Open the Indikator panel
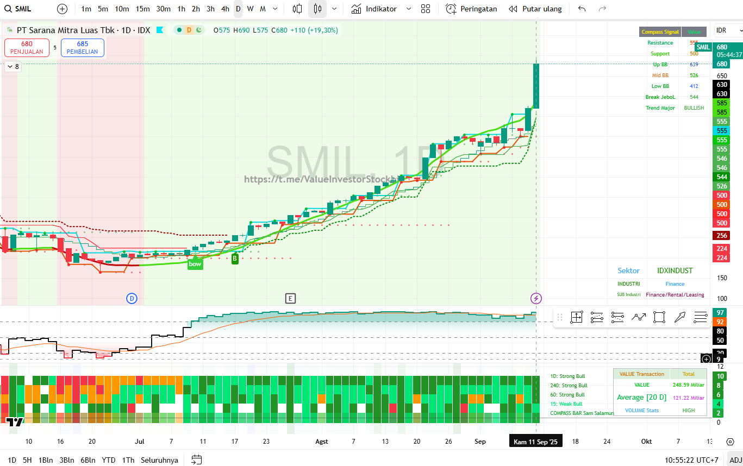 click(x=374, y=9)
